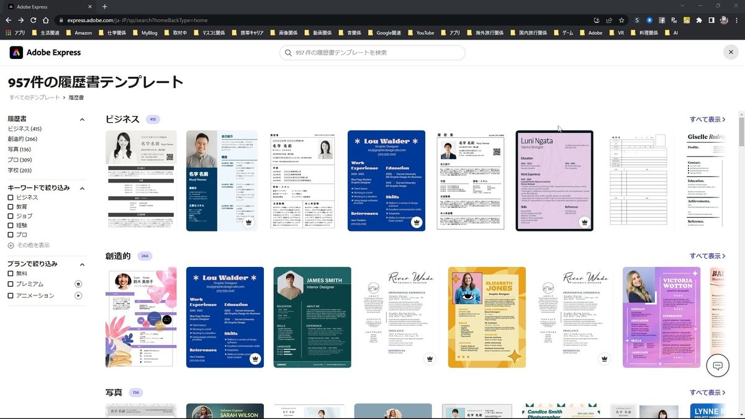Click すべてのテンプレート breadcrumb link
This screenshot has height=419, width=745.
(35, 97)
